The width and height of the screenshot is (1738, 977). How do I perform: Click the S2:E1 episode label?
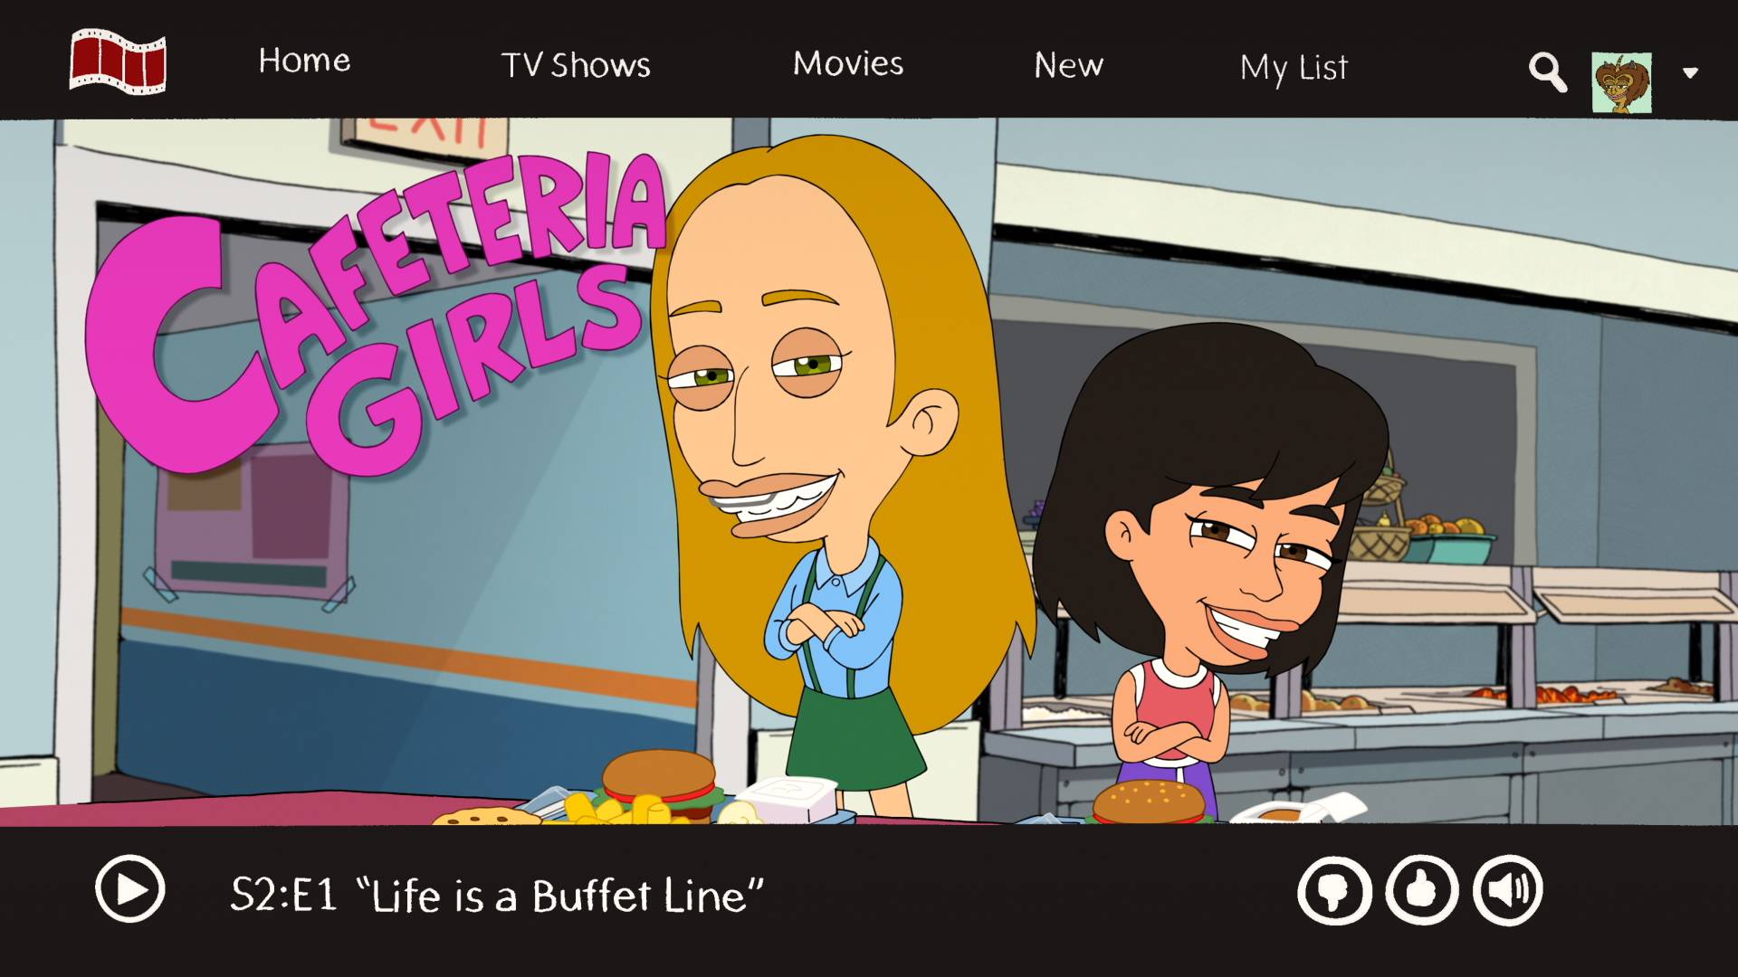coord(283,896)
